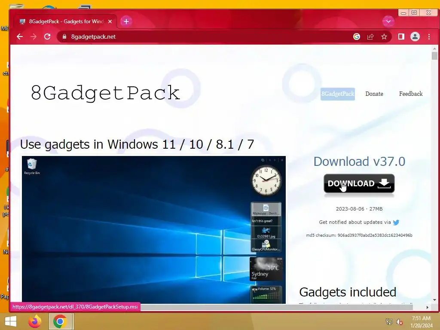Screen dimensions: 440x330
Task: Click the share page icon
Action: pyautogui.click(x=370, y=37)
